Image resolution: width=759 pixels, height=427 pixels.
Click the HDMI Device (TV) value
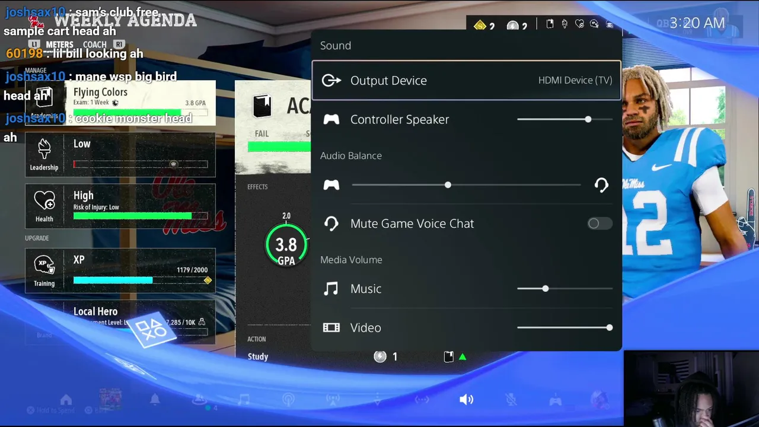click(575, 80)
